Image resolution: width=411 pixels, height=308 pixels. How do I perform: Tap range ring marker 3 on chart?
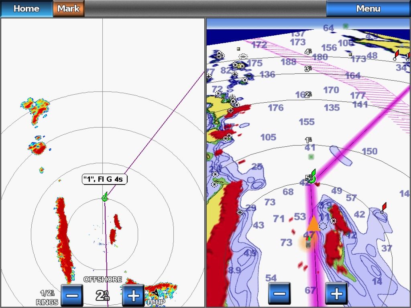pos(308,69)
